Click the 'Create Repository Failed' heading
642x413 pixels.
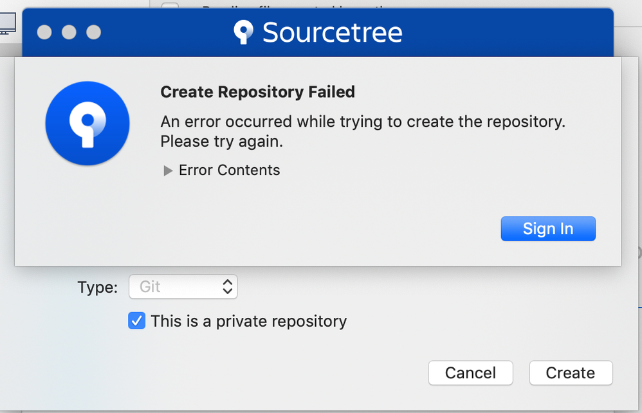click(x=257, y=92)
